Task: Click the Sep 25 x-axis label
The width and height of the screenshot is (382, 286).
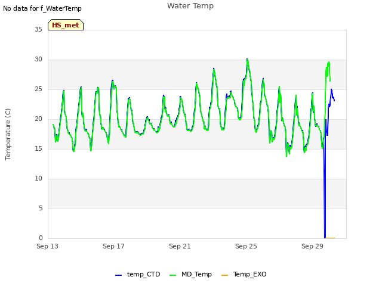Action: [x=246, y=246]
